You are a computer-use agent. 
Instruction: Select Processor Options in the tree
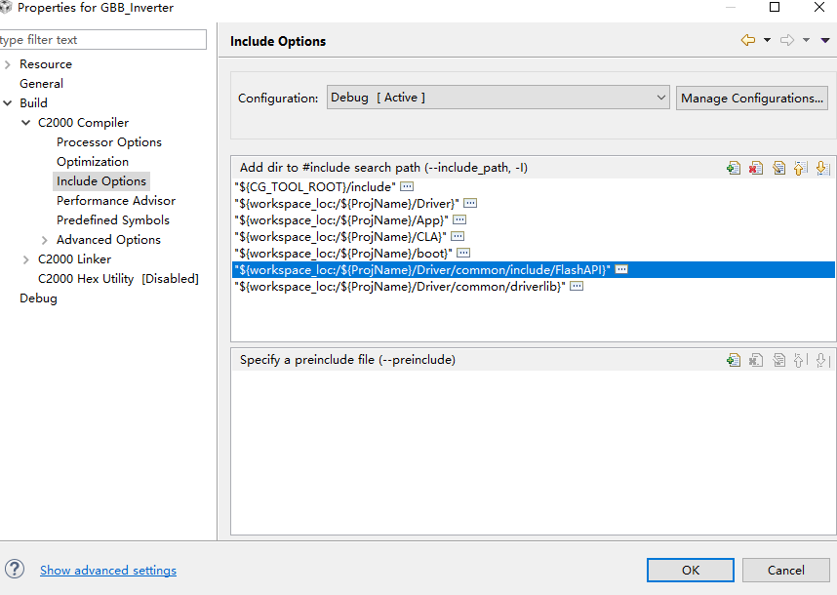click(108, 142)
